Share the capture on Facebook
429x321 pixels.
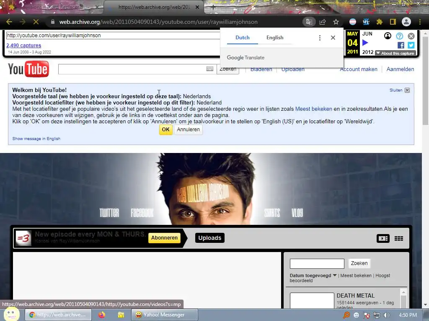401,45
